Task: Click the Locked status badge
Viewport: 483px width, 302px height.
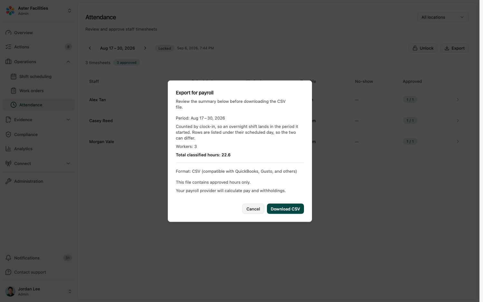Action: pos(165,48)
